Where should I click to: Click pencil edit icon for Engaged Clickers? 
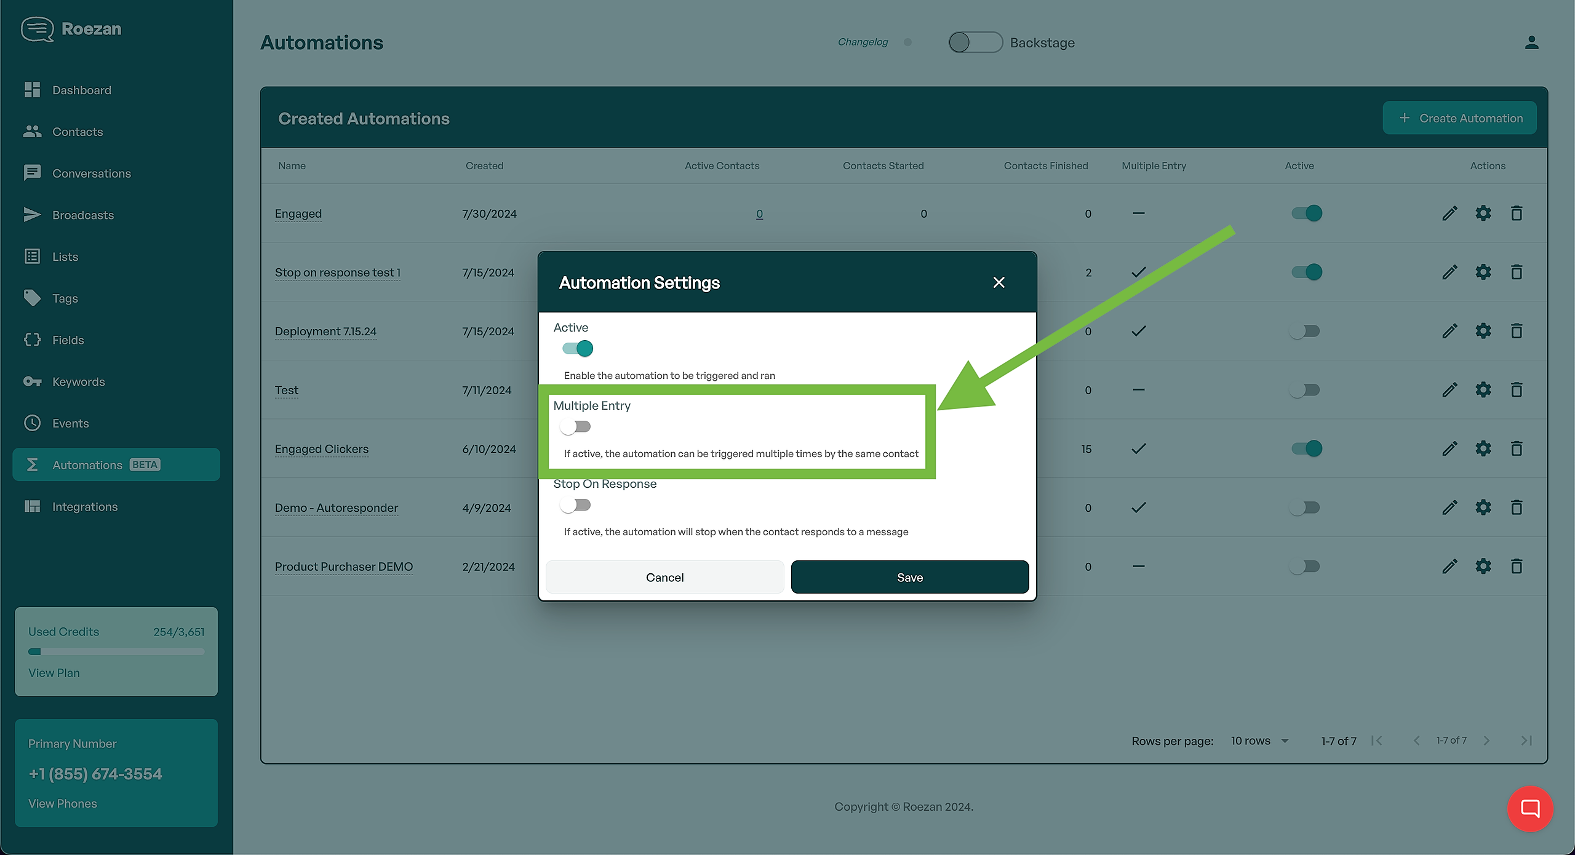coord(1449,448)
